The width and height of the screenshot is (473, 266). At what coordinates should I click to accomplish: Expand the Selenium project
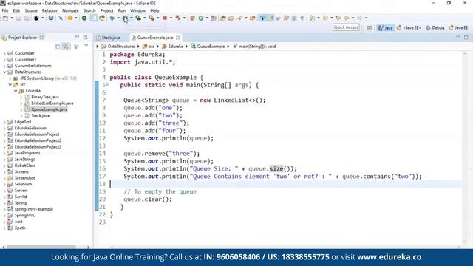click(x=4, y=184)
